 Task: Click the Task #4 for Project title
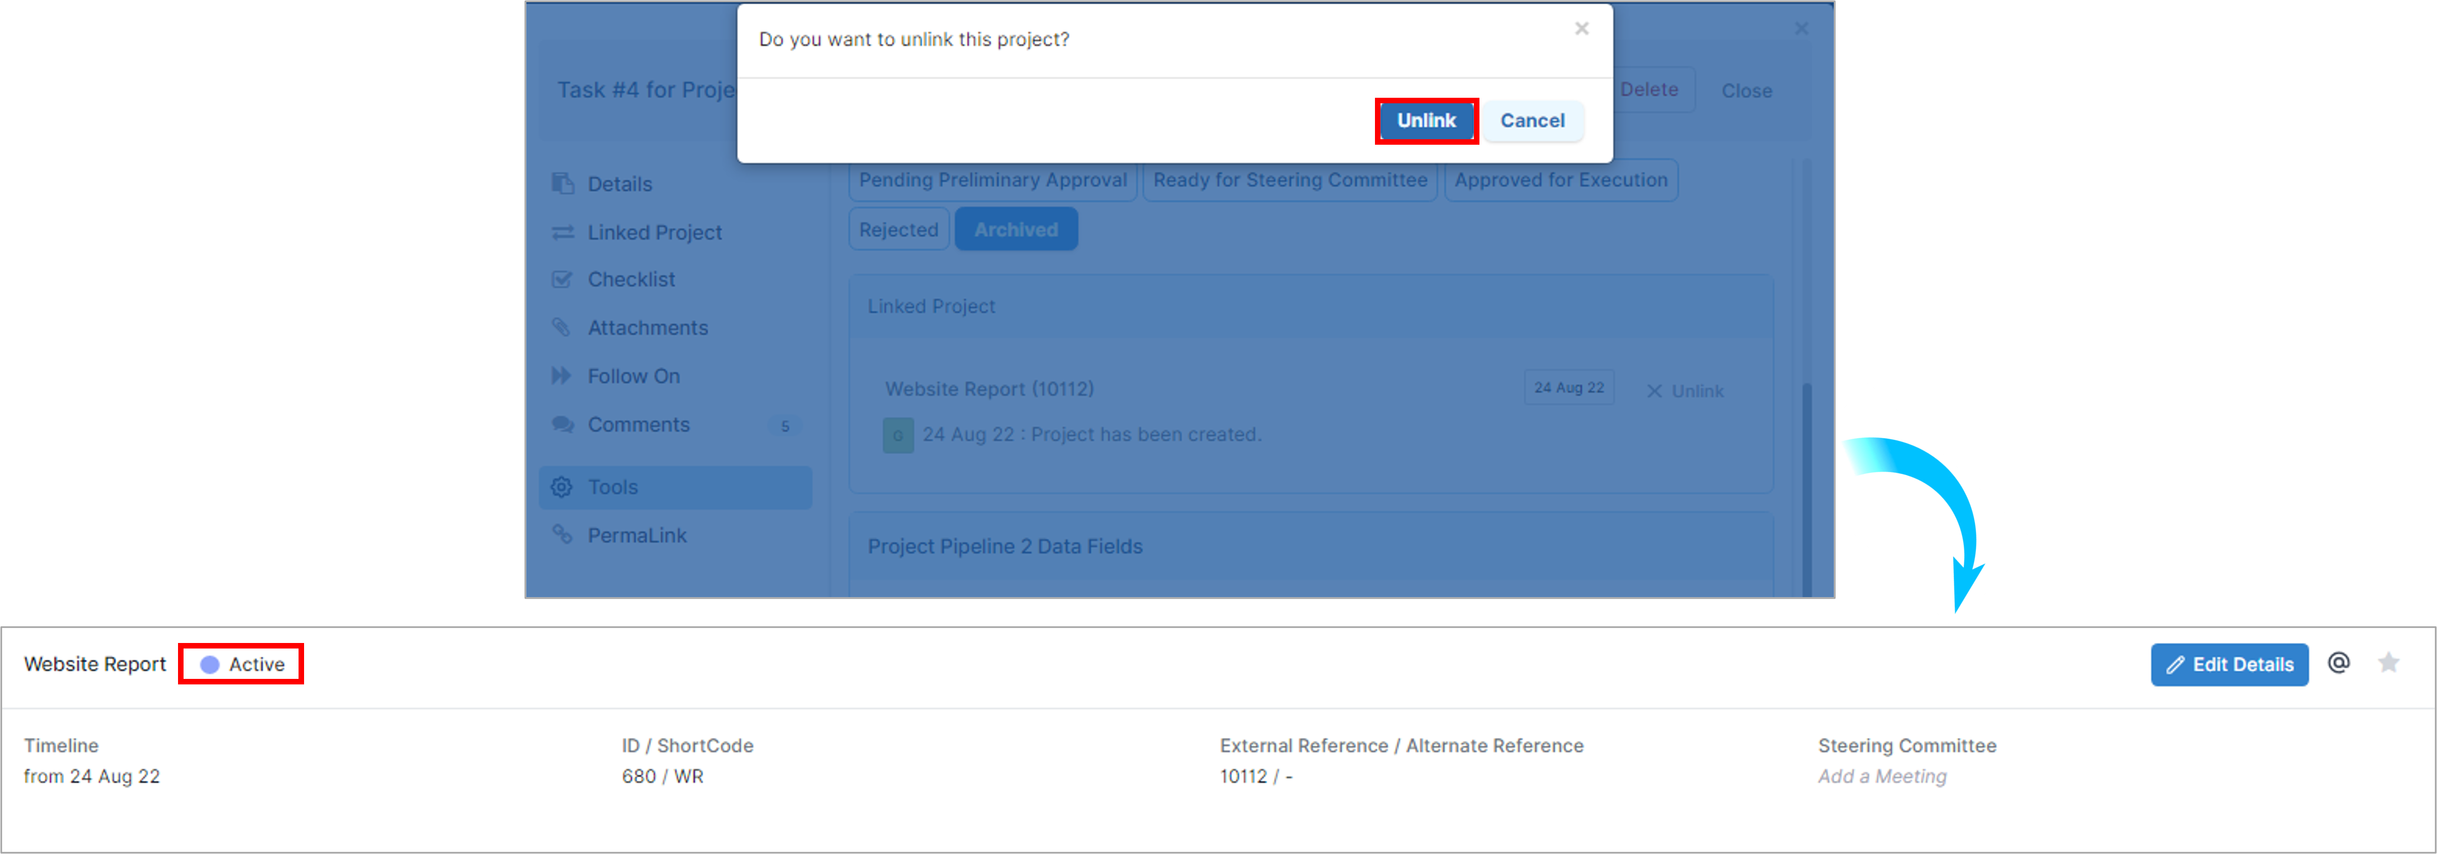click(646, 90)
